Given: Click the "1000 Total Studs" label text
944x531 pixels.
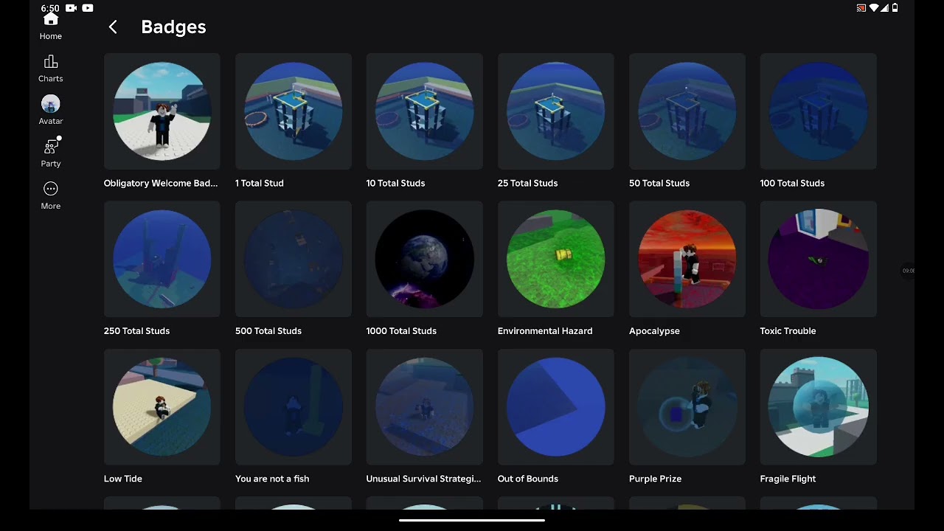Looking at the screenshot, I should pyautogui.click(x=401, y=331).
